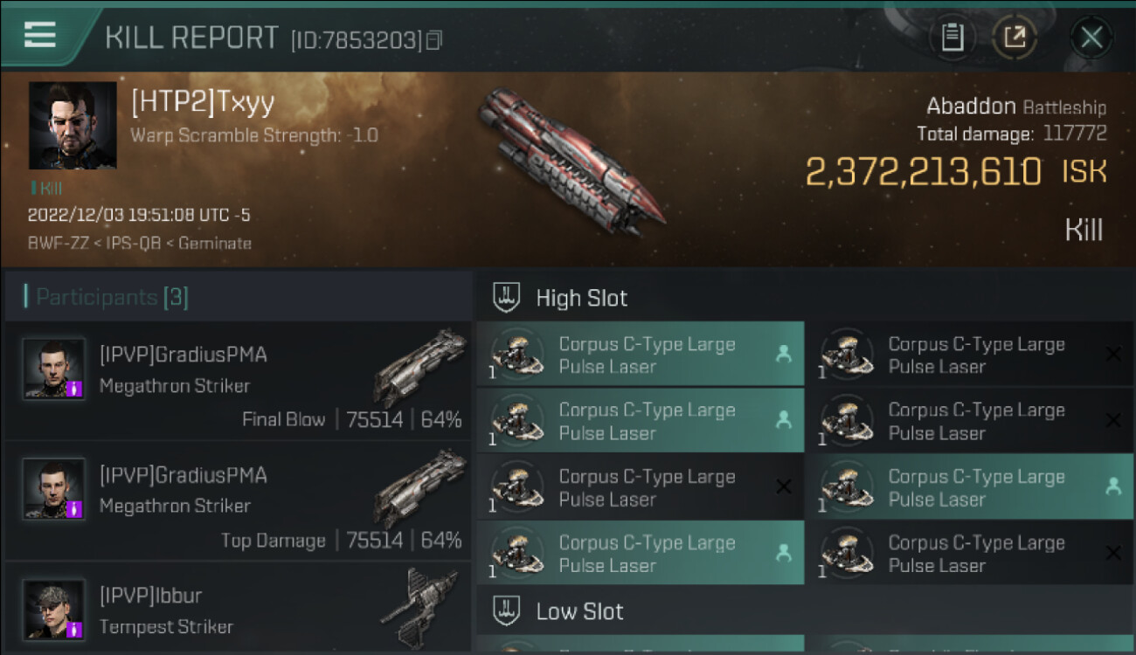The width and height of the screenshot is (1136, 655).
Task: Select the Tempest Striker ship icon
Action: tap(419, 607)
